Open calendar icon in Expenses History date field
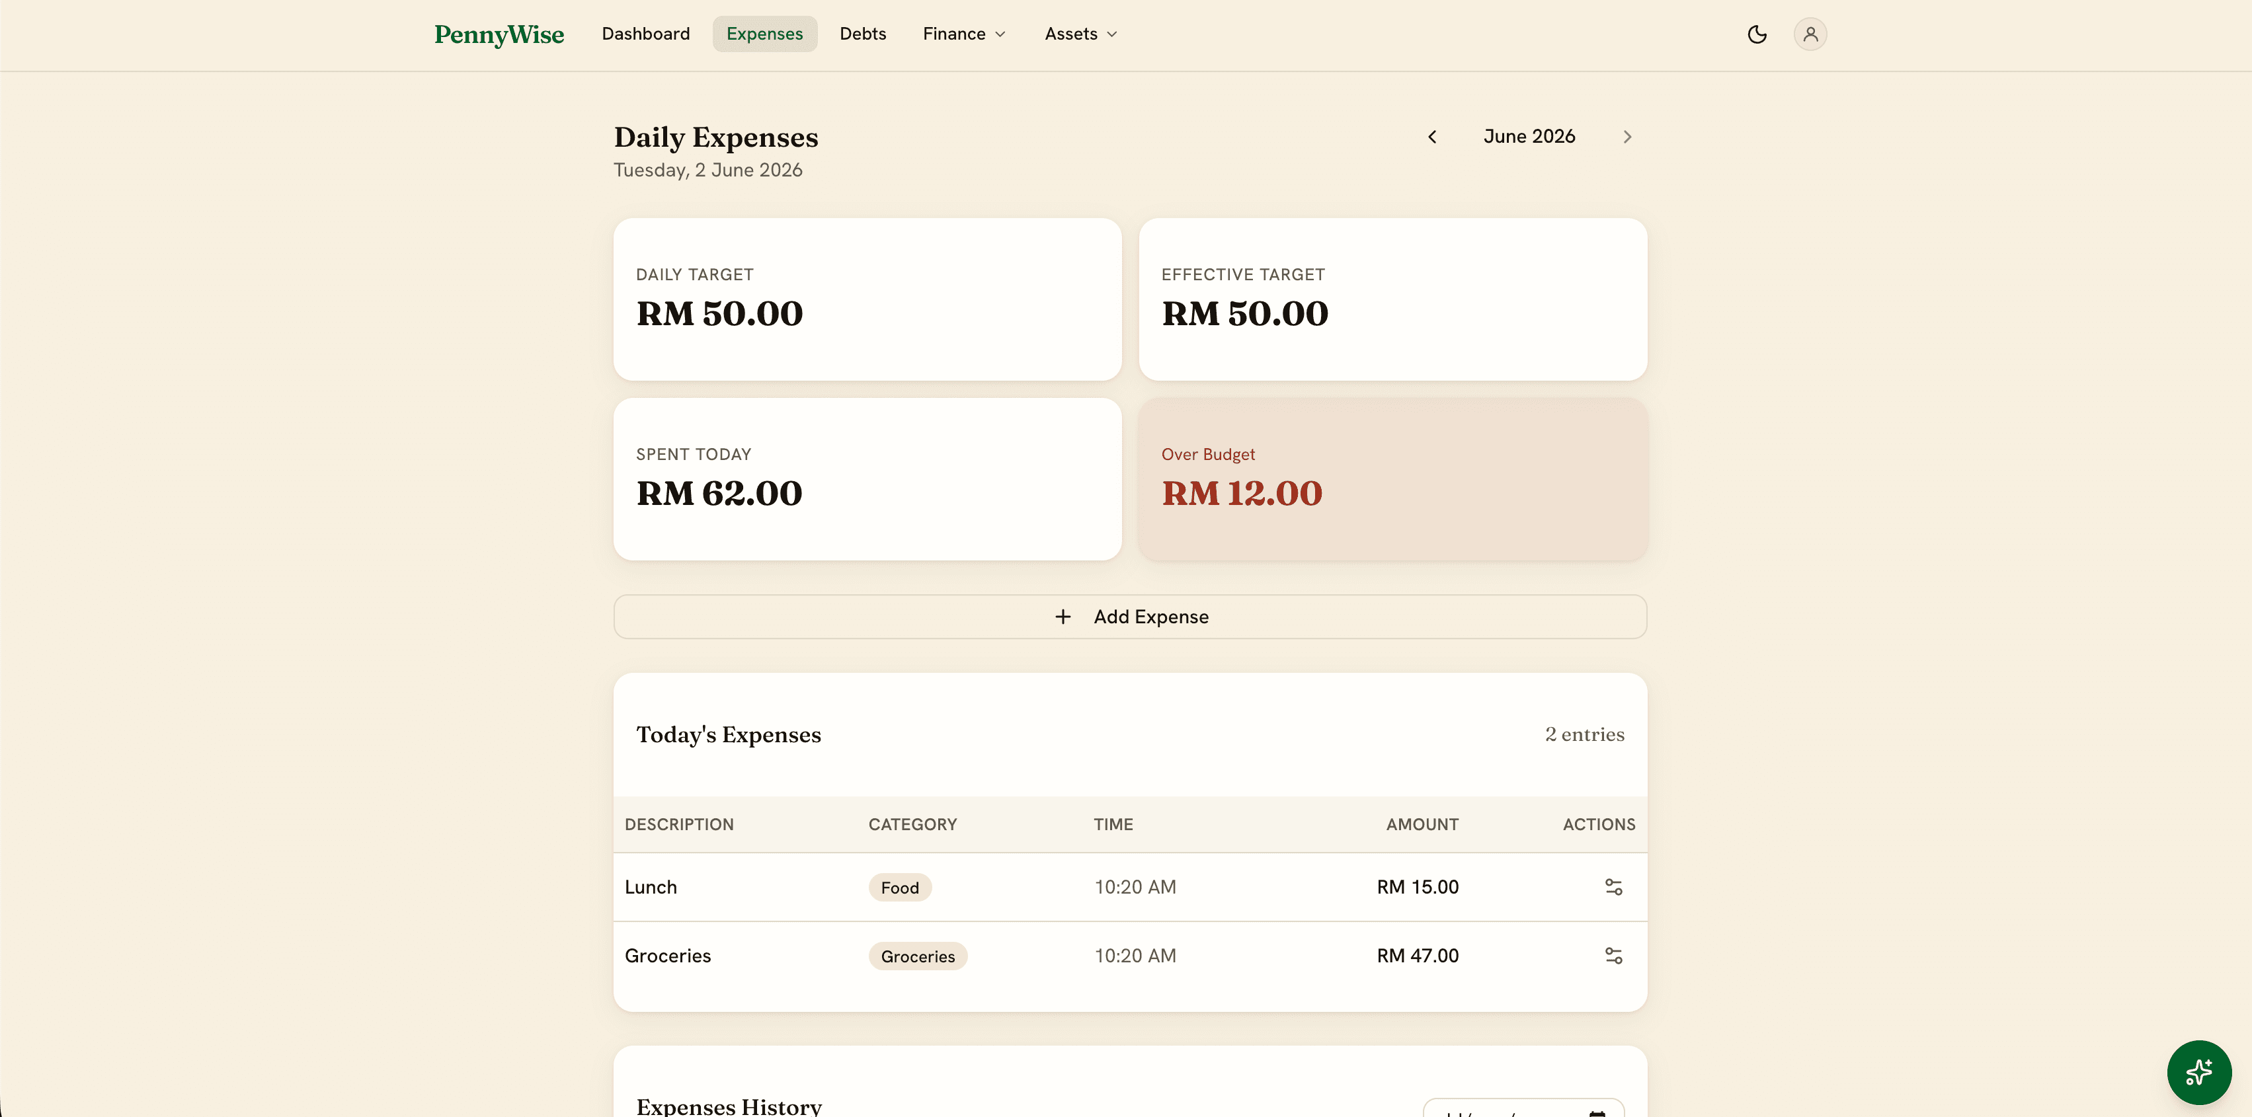 [1596, 1112]
